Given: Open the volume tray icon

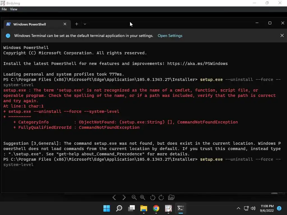Looking at the screenshot, I should tap(253, 208).
